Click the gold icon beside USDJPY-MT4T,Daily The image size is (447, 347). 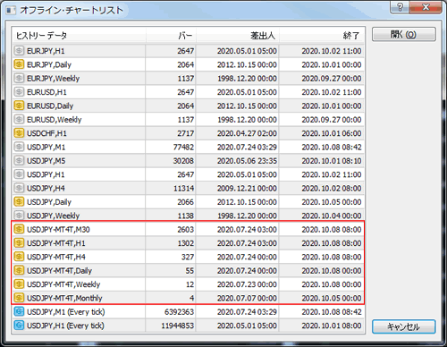click(x=19, y=270)
